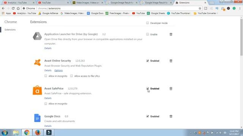Switch to the Make Images, Videos tab
Image resolution: width=243 pixels, height=136 pixels.
[88, 3]
